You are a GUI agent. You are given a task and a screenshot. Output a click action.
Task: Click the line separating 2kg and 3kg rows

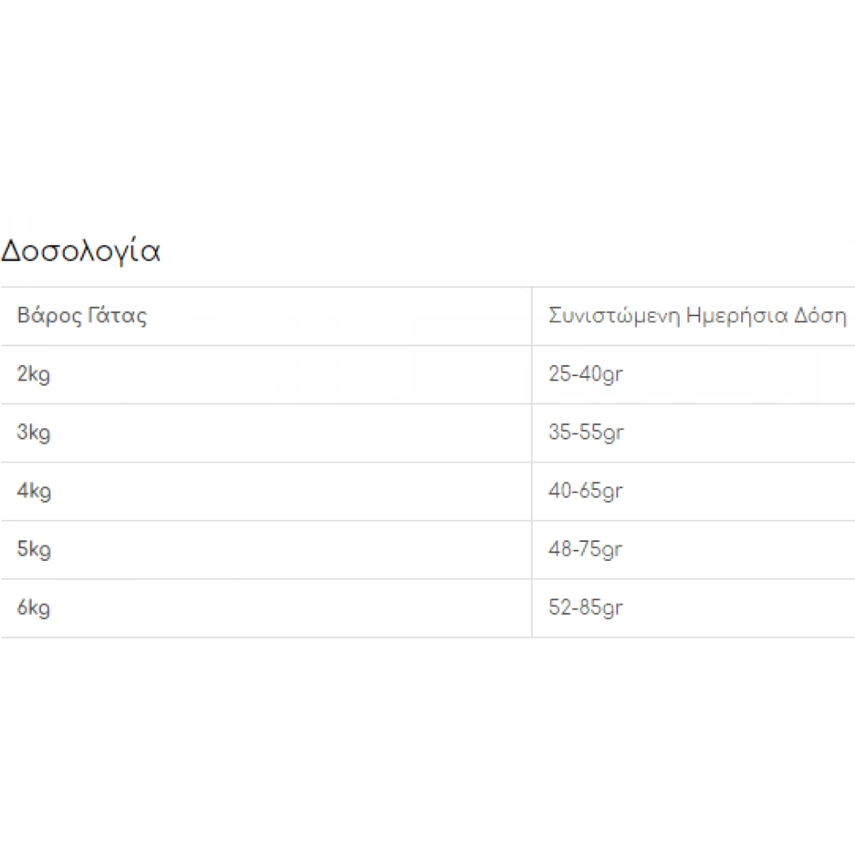256,404
